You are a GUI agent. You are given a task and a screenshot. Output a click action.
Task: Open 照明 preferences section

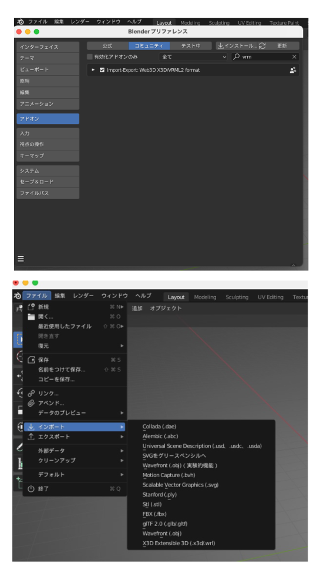[48, 81]
